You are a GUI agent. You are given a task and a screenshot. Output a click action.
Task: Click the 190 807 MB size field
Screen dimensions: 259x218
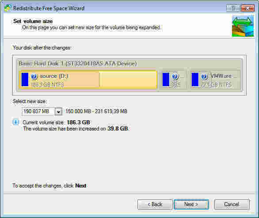pyautogui.click(x=38, y=111)
